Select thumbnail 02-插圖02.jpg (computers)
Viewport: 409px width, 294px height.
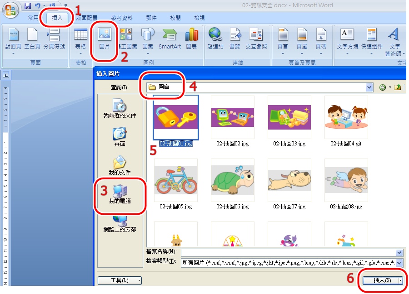(x=232, y=117)
